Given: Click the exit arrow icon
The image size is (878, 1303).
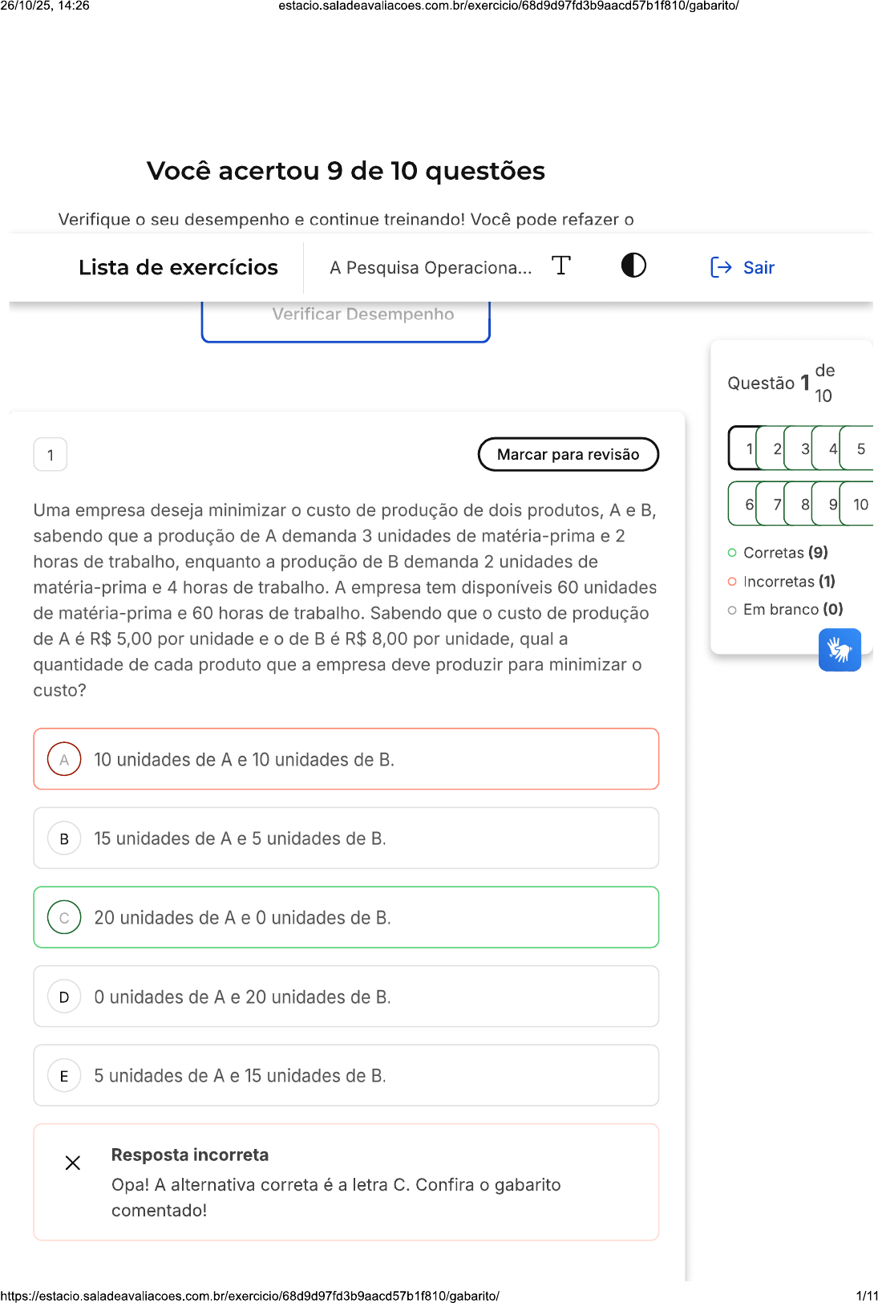Looking at the screenshot, I should point(721,267).
